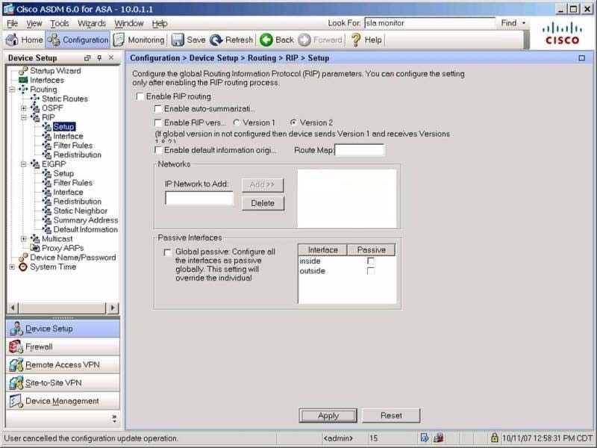Open RIP Redistribution icon

pyautogui.click(x=47, y=155)
